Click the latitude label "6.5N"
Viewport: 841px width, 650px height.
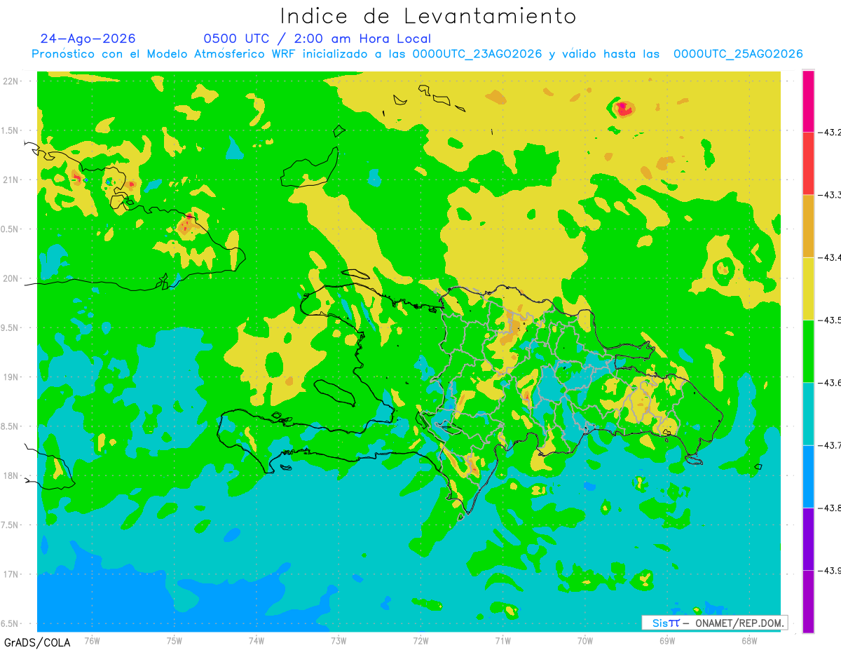tap(11, 623)
